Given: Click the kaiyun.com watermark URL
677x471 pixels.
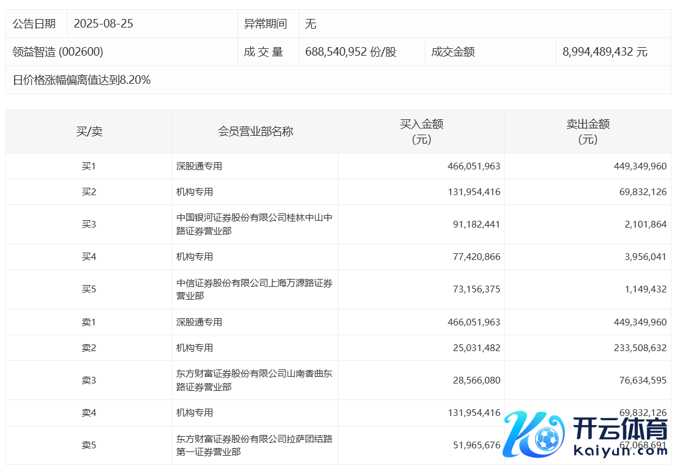Looking at the screenshot, I should [x=621, y=451].
